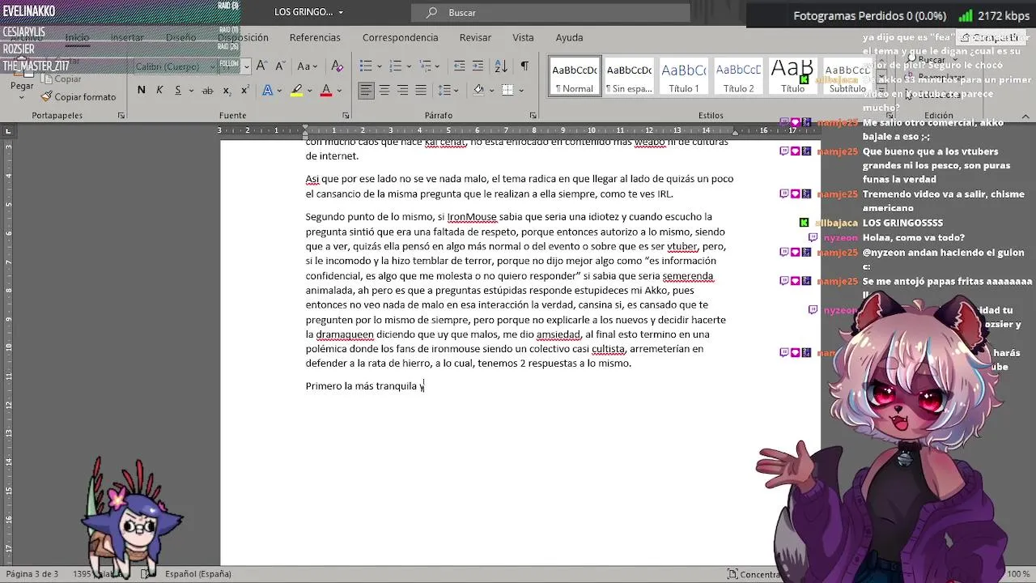Apply multilevel list icon

click(x=424, y=66)
